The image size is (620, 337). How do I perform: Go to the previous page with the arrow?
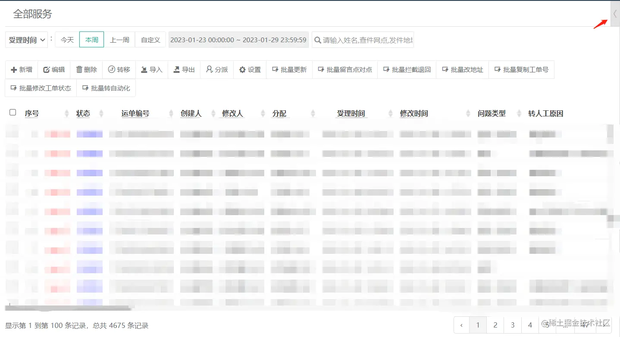click(462, 325)
